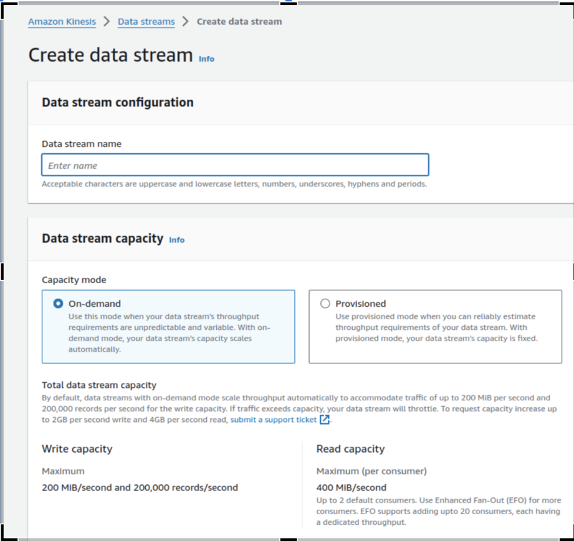
Task: Click the 'Data stream configuration' heading
Action: pos(118,103)
